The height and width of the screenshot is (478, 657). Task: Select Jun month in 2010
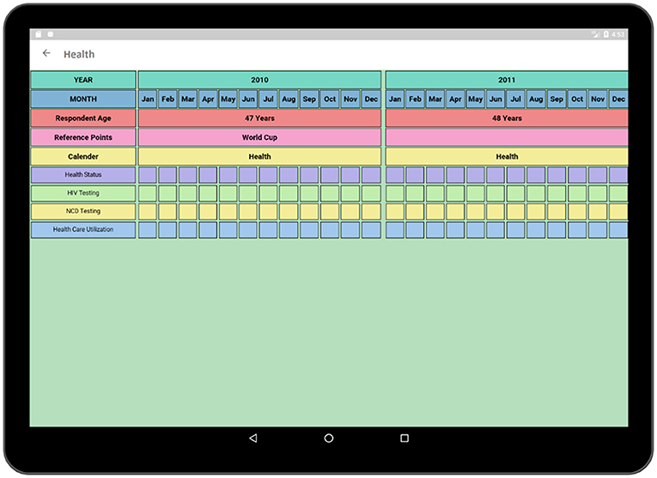click(248, 100)
